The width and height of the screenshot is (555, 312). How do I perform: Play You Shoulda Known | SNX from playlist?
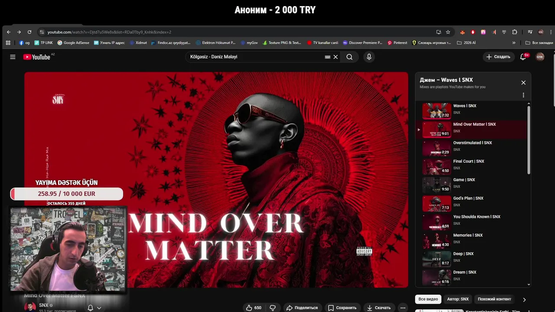coord(472,222)
